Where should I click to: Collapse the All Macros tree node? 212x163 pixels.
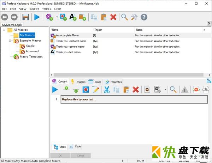(x=4, y=30)
